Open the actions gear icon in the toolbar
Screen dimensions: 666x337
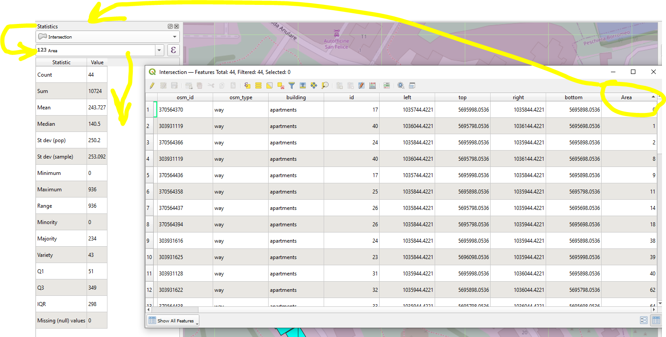[400, 85]
